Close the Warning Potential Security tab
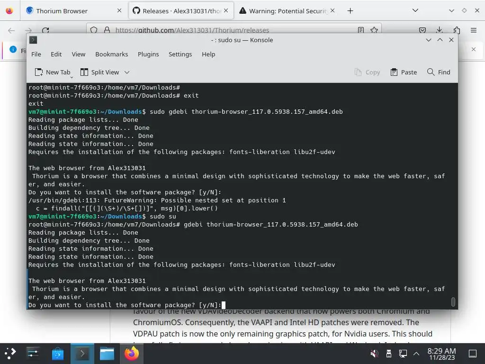 coord(332,10)
